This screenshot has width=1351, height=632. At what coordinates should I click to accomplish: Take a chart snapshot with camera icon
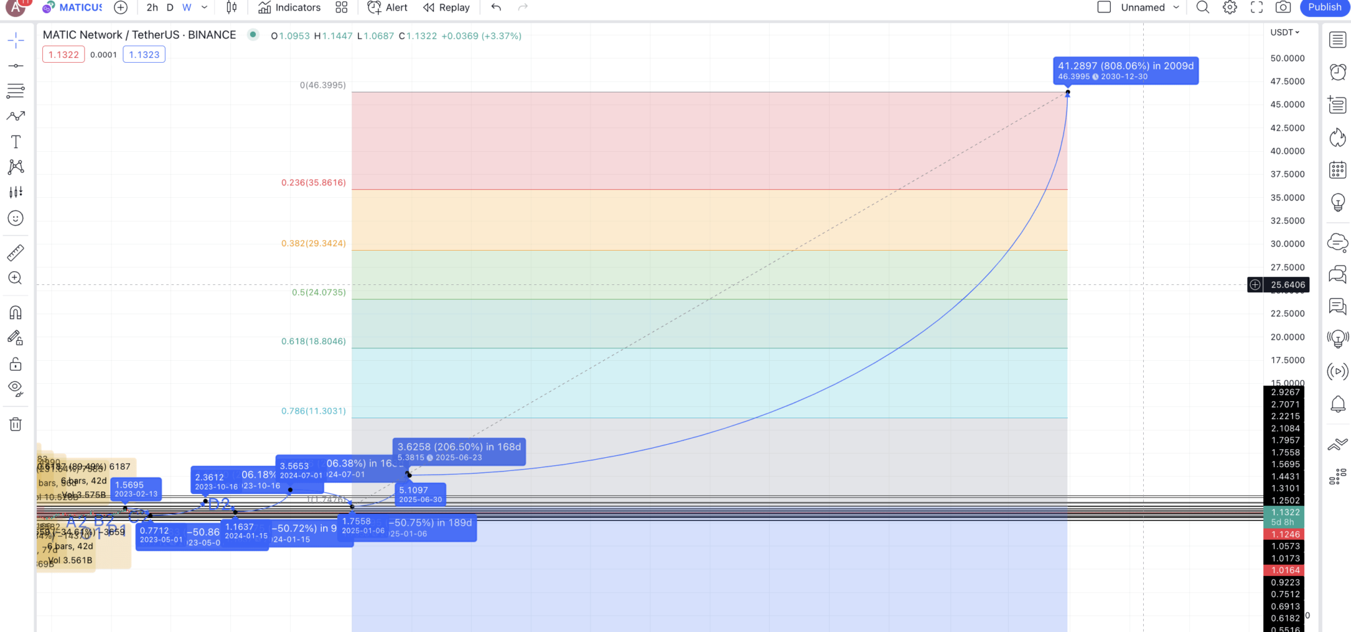coord(1283,7)
